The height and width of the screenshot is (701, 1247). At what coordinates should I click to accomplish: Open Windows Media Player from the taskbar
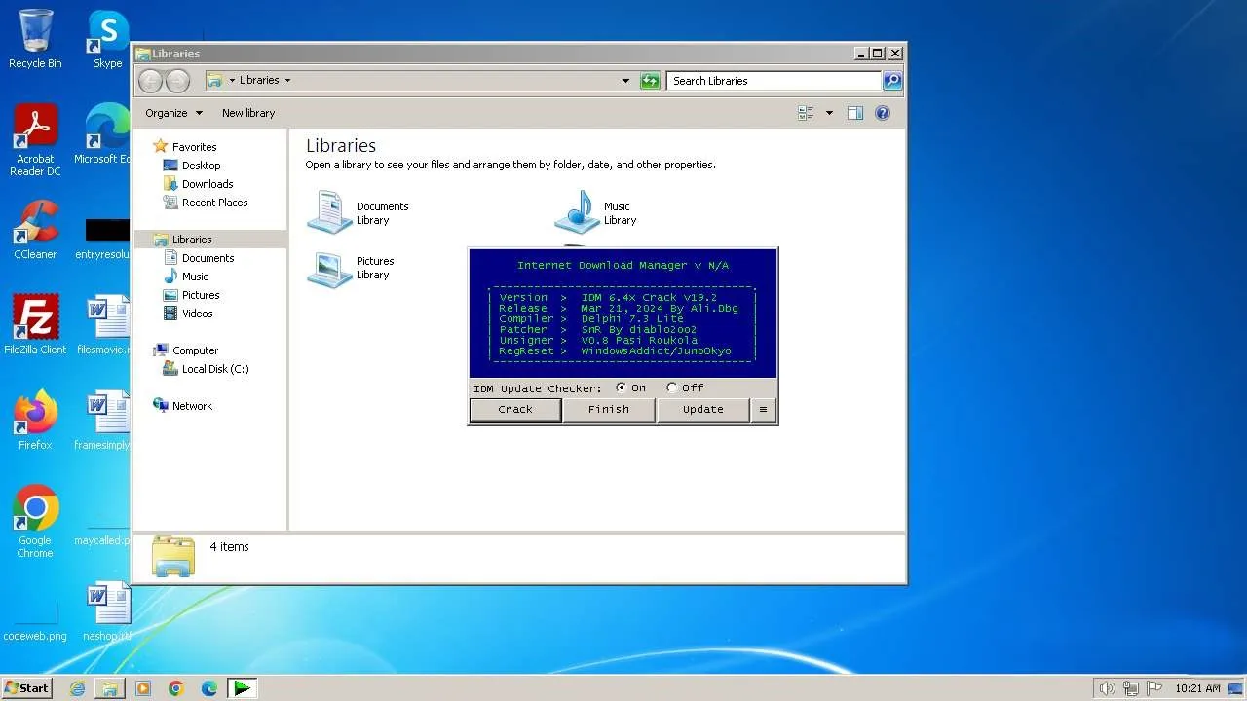click(143, 688)
